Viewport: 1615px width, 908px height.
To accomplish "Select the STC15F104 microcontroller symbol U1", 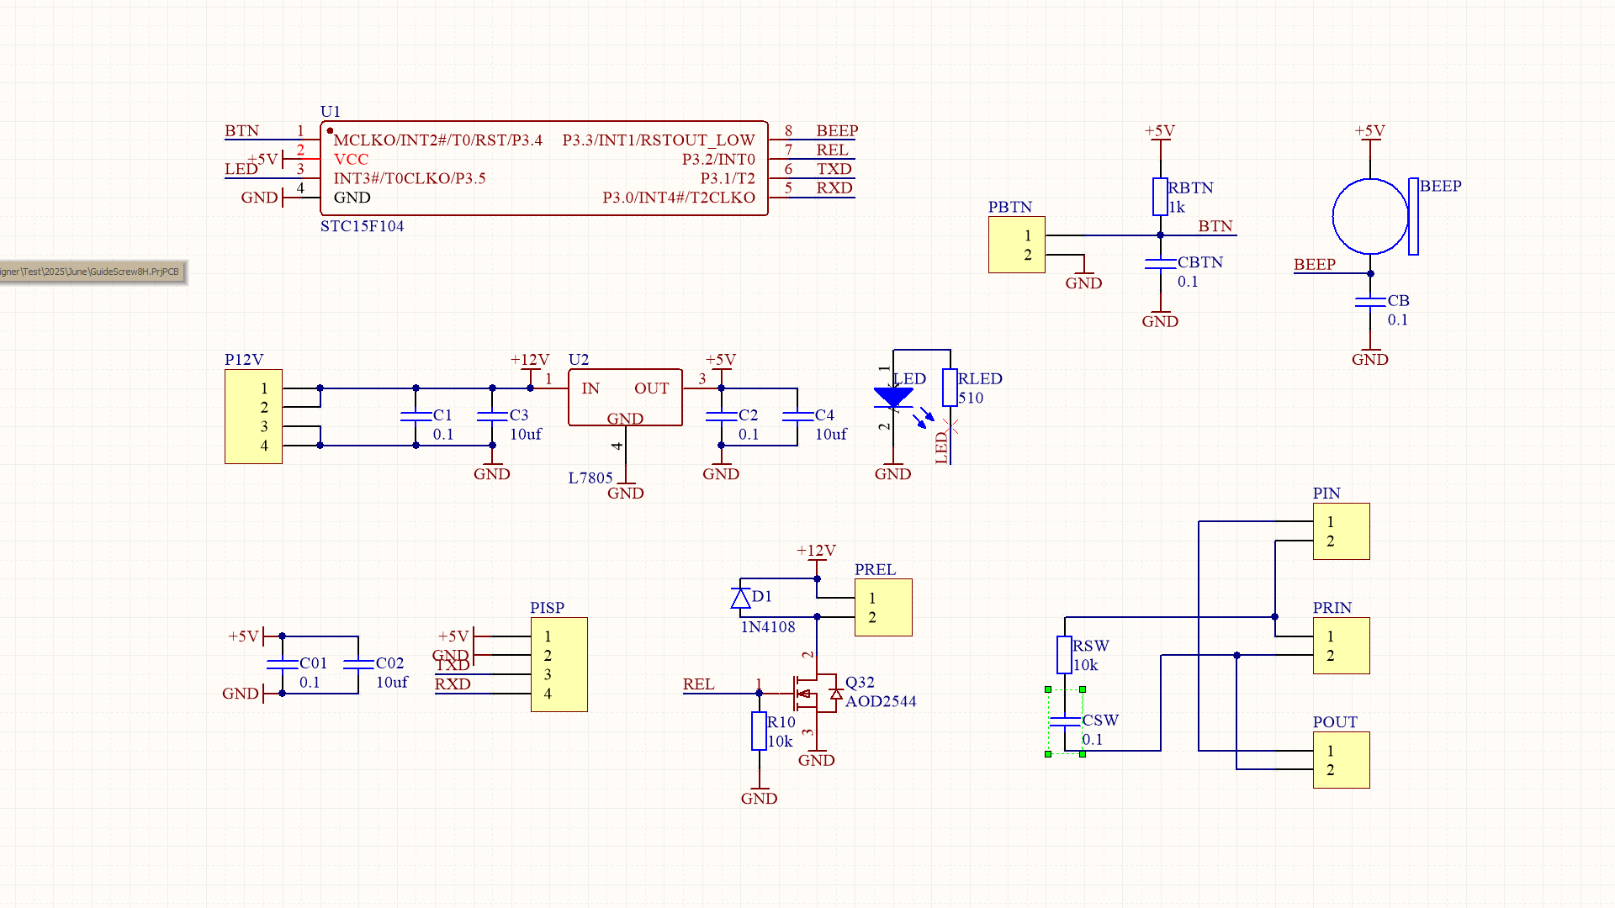I will (x=545, y=168).
